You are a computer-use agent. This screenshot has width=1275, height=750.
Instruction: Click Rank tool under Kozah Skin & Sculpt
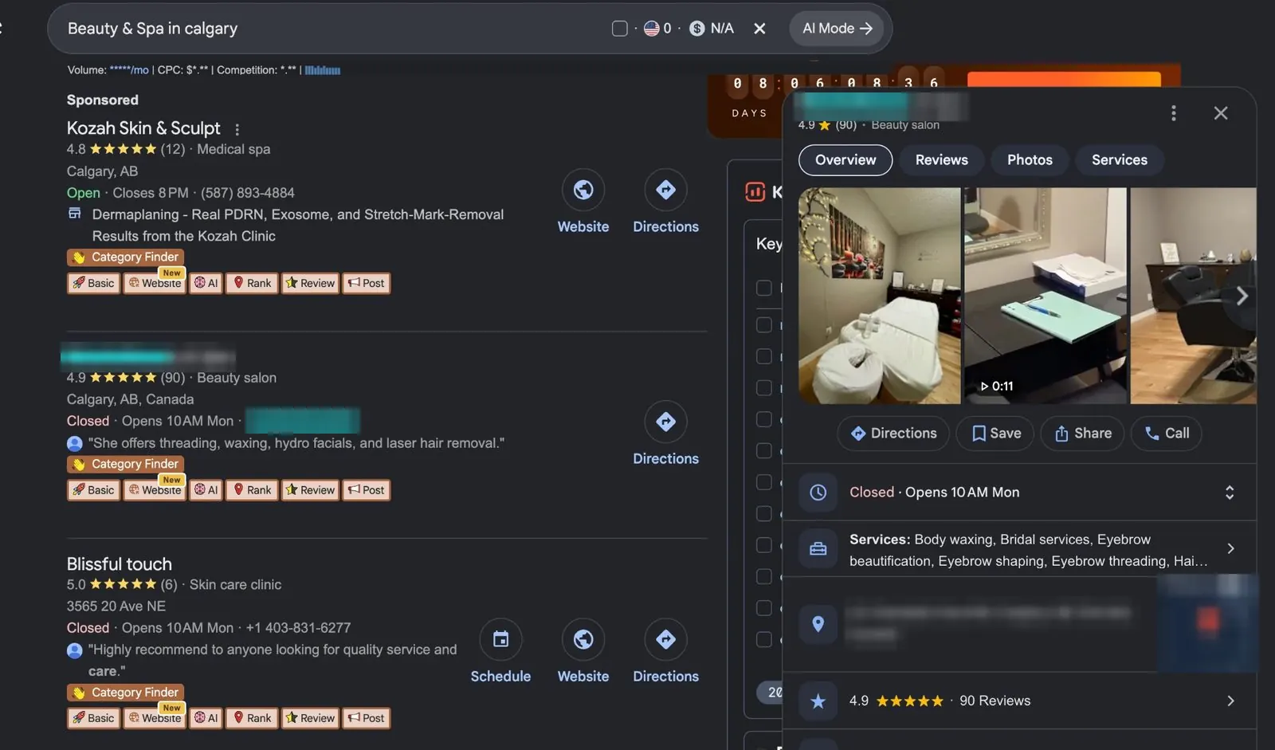tap(252, 283)
